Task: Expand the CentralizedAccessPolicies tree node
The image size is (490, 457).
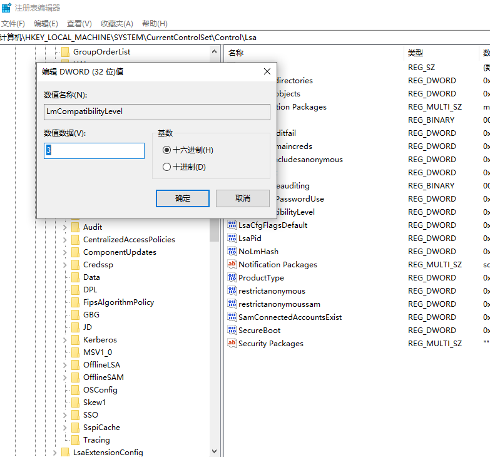Action: coord(64,240)
